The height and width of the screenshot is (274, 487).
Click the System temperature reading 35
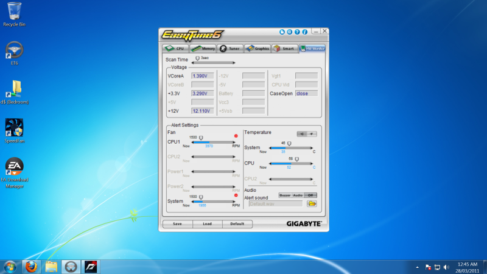tap(283, 152)
